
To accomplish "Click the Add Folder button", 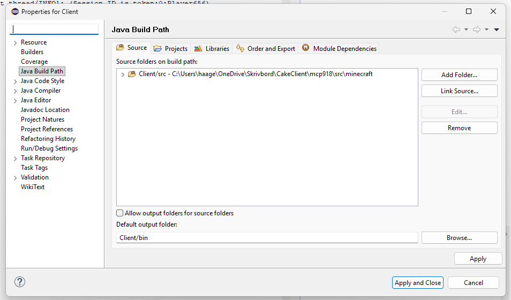I will point(459,74).
